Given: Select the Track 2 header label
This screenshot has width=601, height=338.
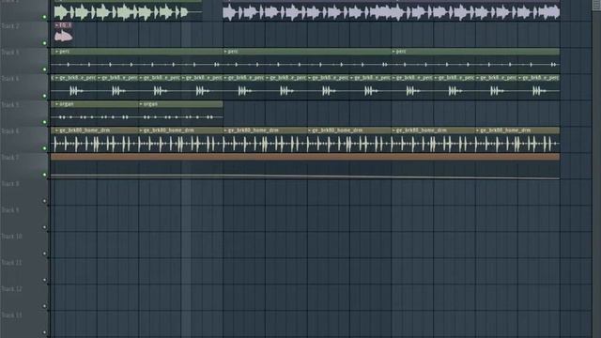Looking at the screenshot, I should 10,26.
